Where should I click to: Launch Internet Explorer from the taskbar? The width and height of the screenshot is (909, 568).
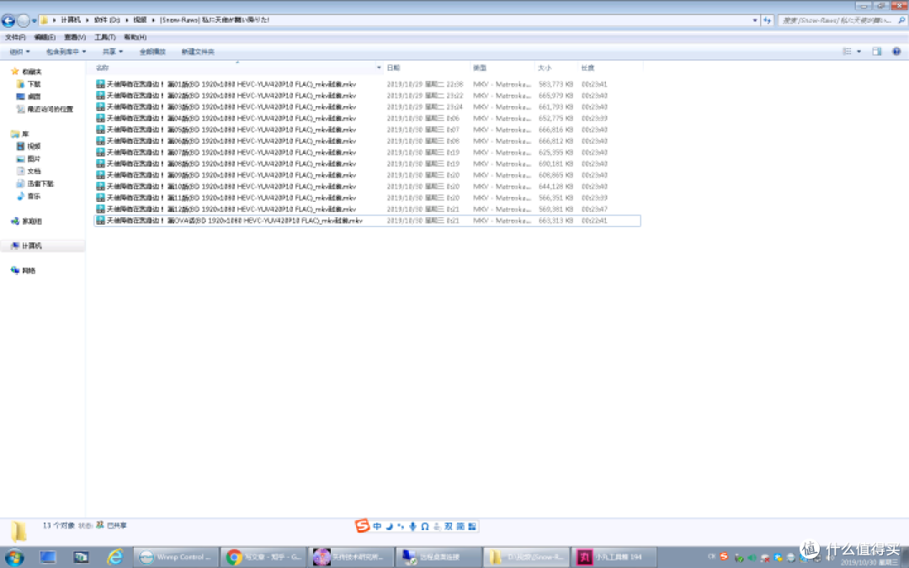pyautogui.click(x=114, y=557)
